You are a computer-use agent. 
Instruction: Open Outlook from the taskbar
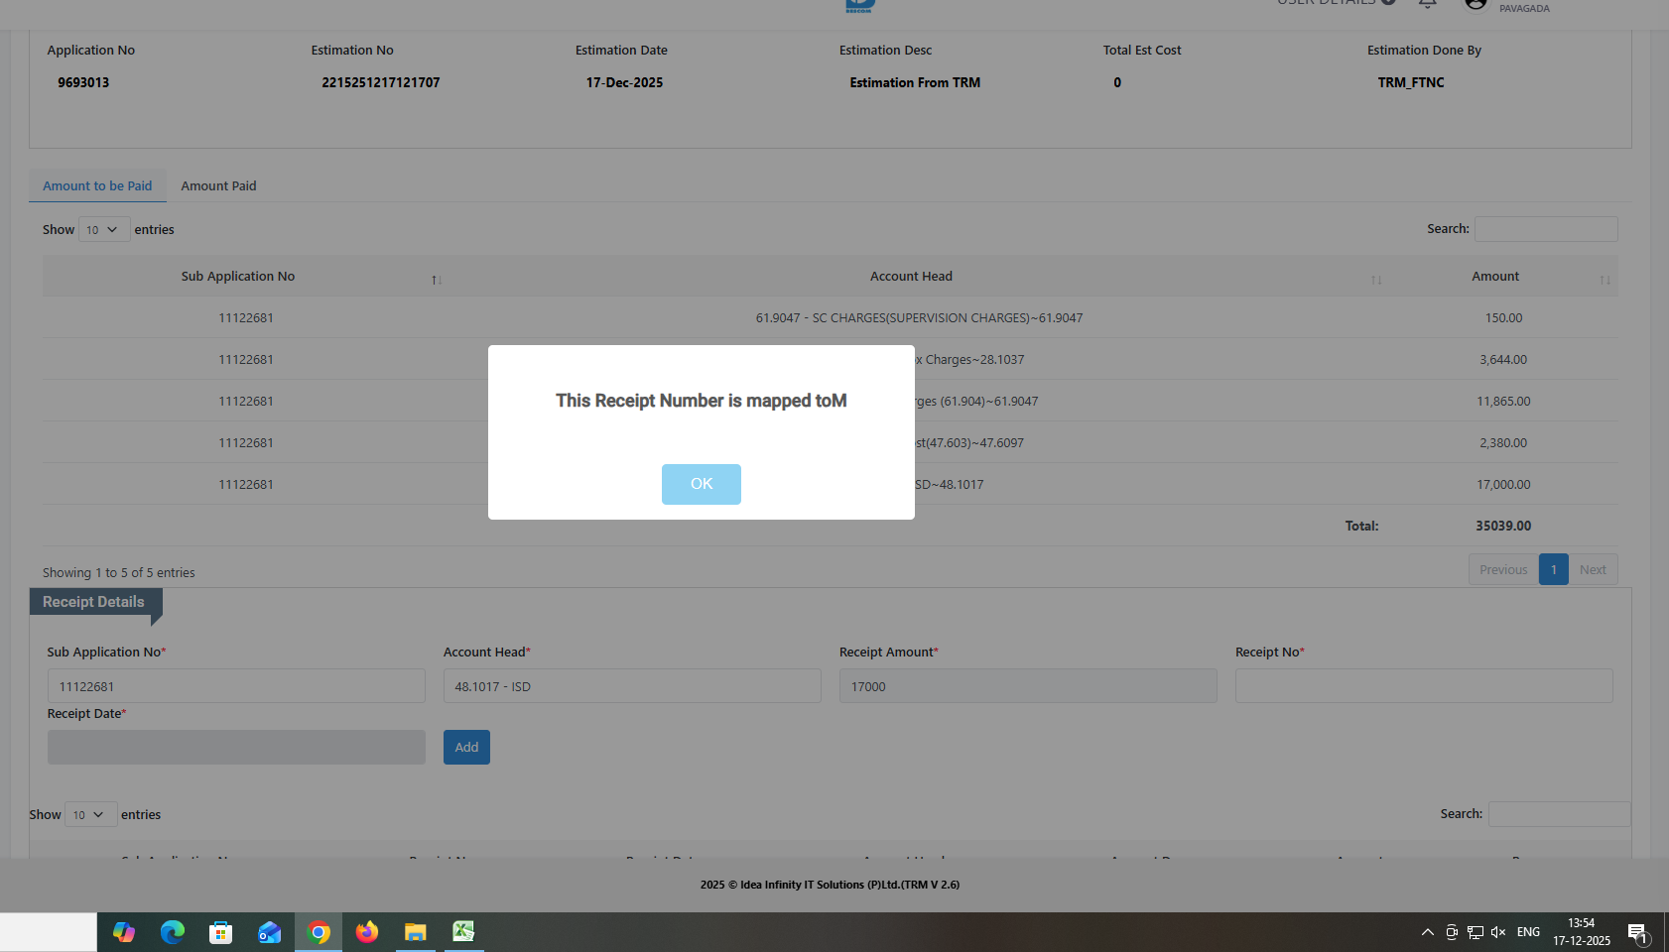tap(269, 932)
